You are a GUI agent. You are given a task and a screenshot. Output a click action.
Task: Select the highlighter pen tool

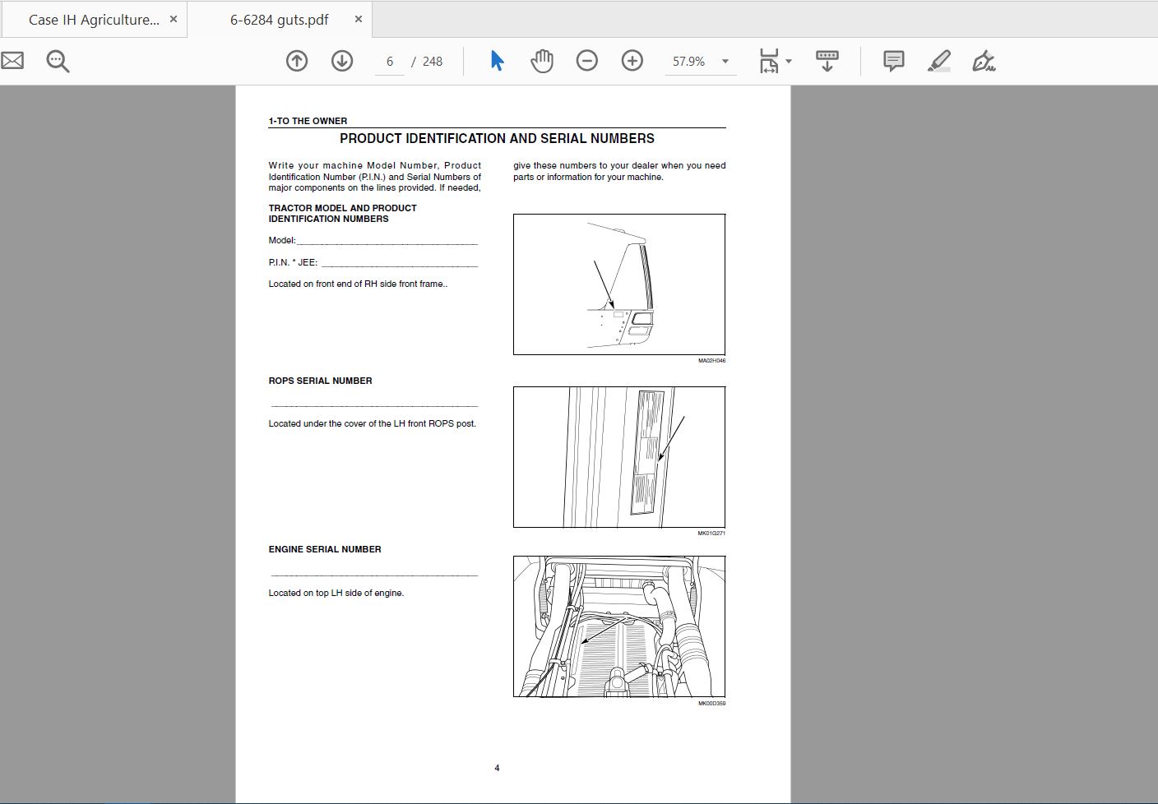(939, 61)
